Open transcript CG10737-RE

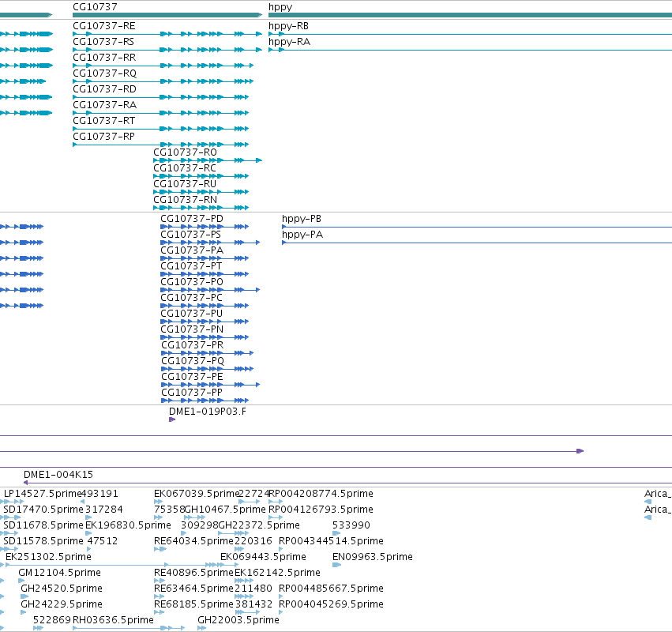(104, 26)
